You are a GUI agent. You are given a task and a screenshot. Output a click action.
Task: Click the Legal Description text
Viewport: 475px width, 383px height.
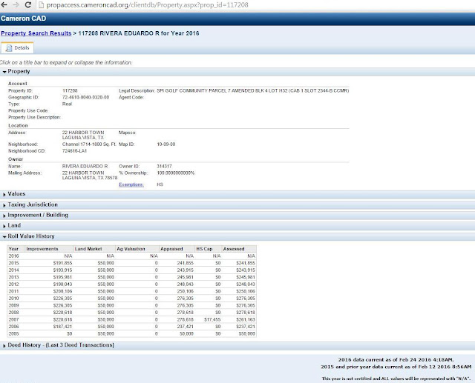pyautogui.click(x=253, y=90)
